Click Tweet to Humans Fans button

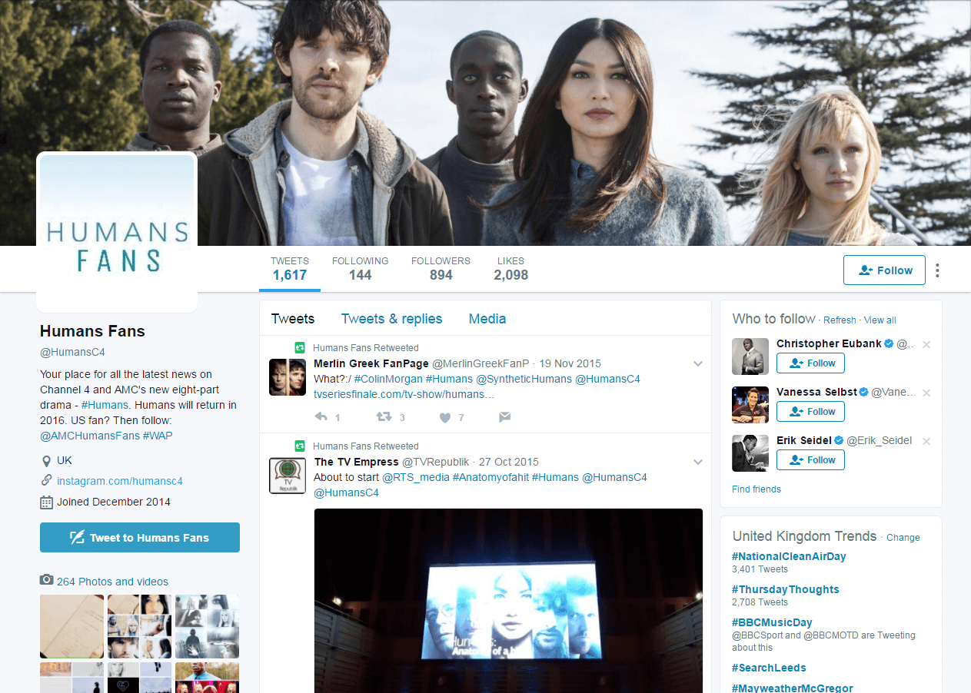point(140,538)
